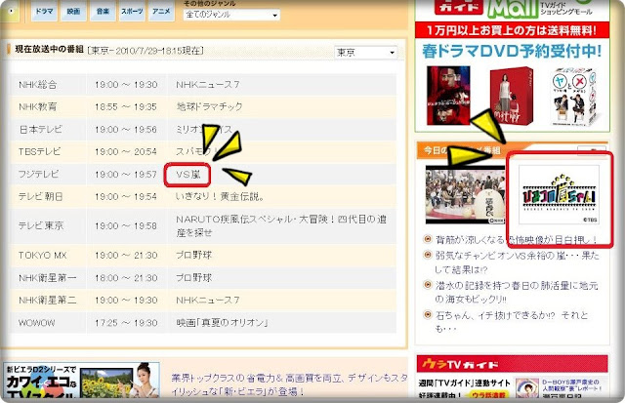Viewport: 625px width, 403px height.
Task: Click the TBSテレビ channel name
Action: 39,151
